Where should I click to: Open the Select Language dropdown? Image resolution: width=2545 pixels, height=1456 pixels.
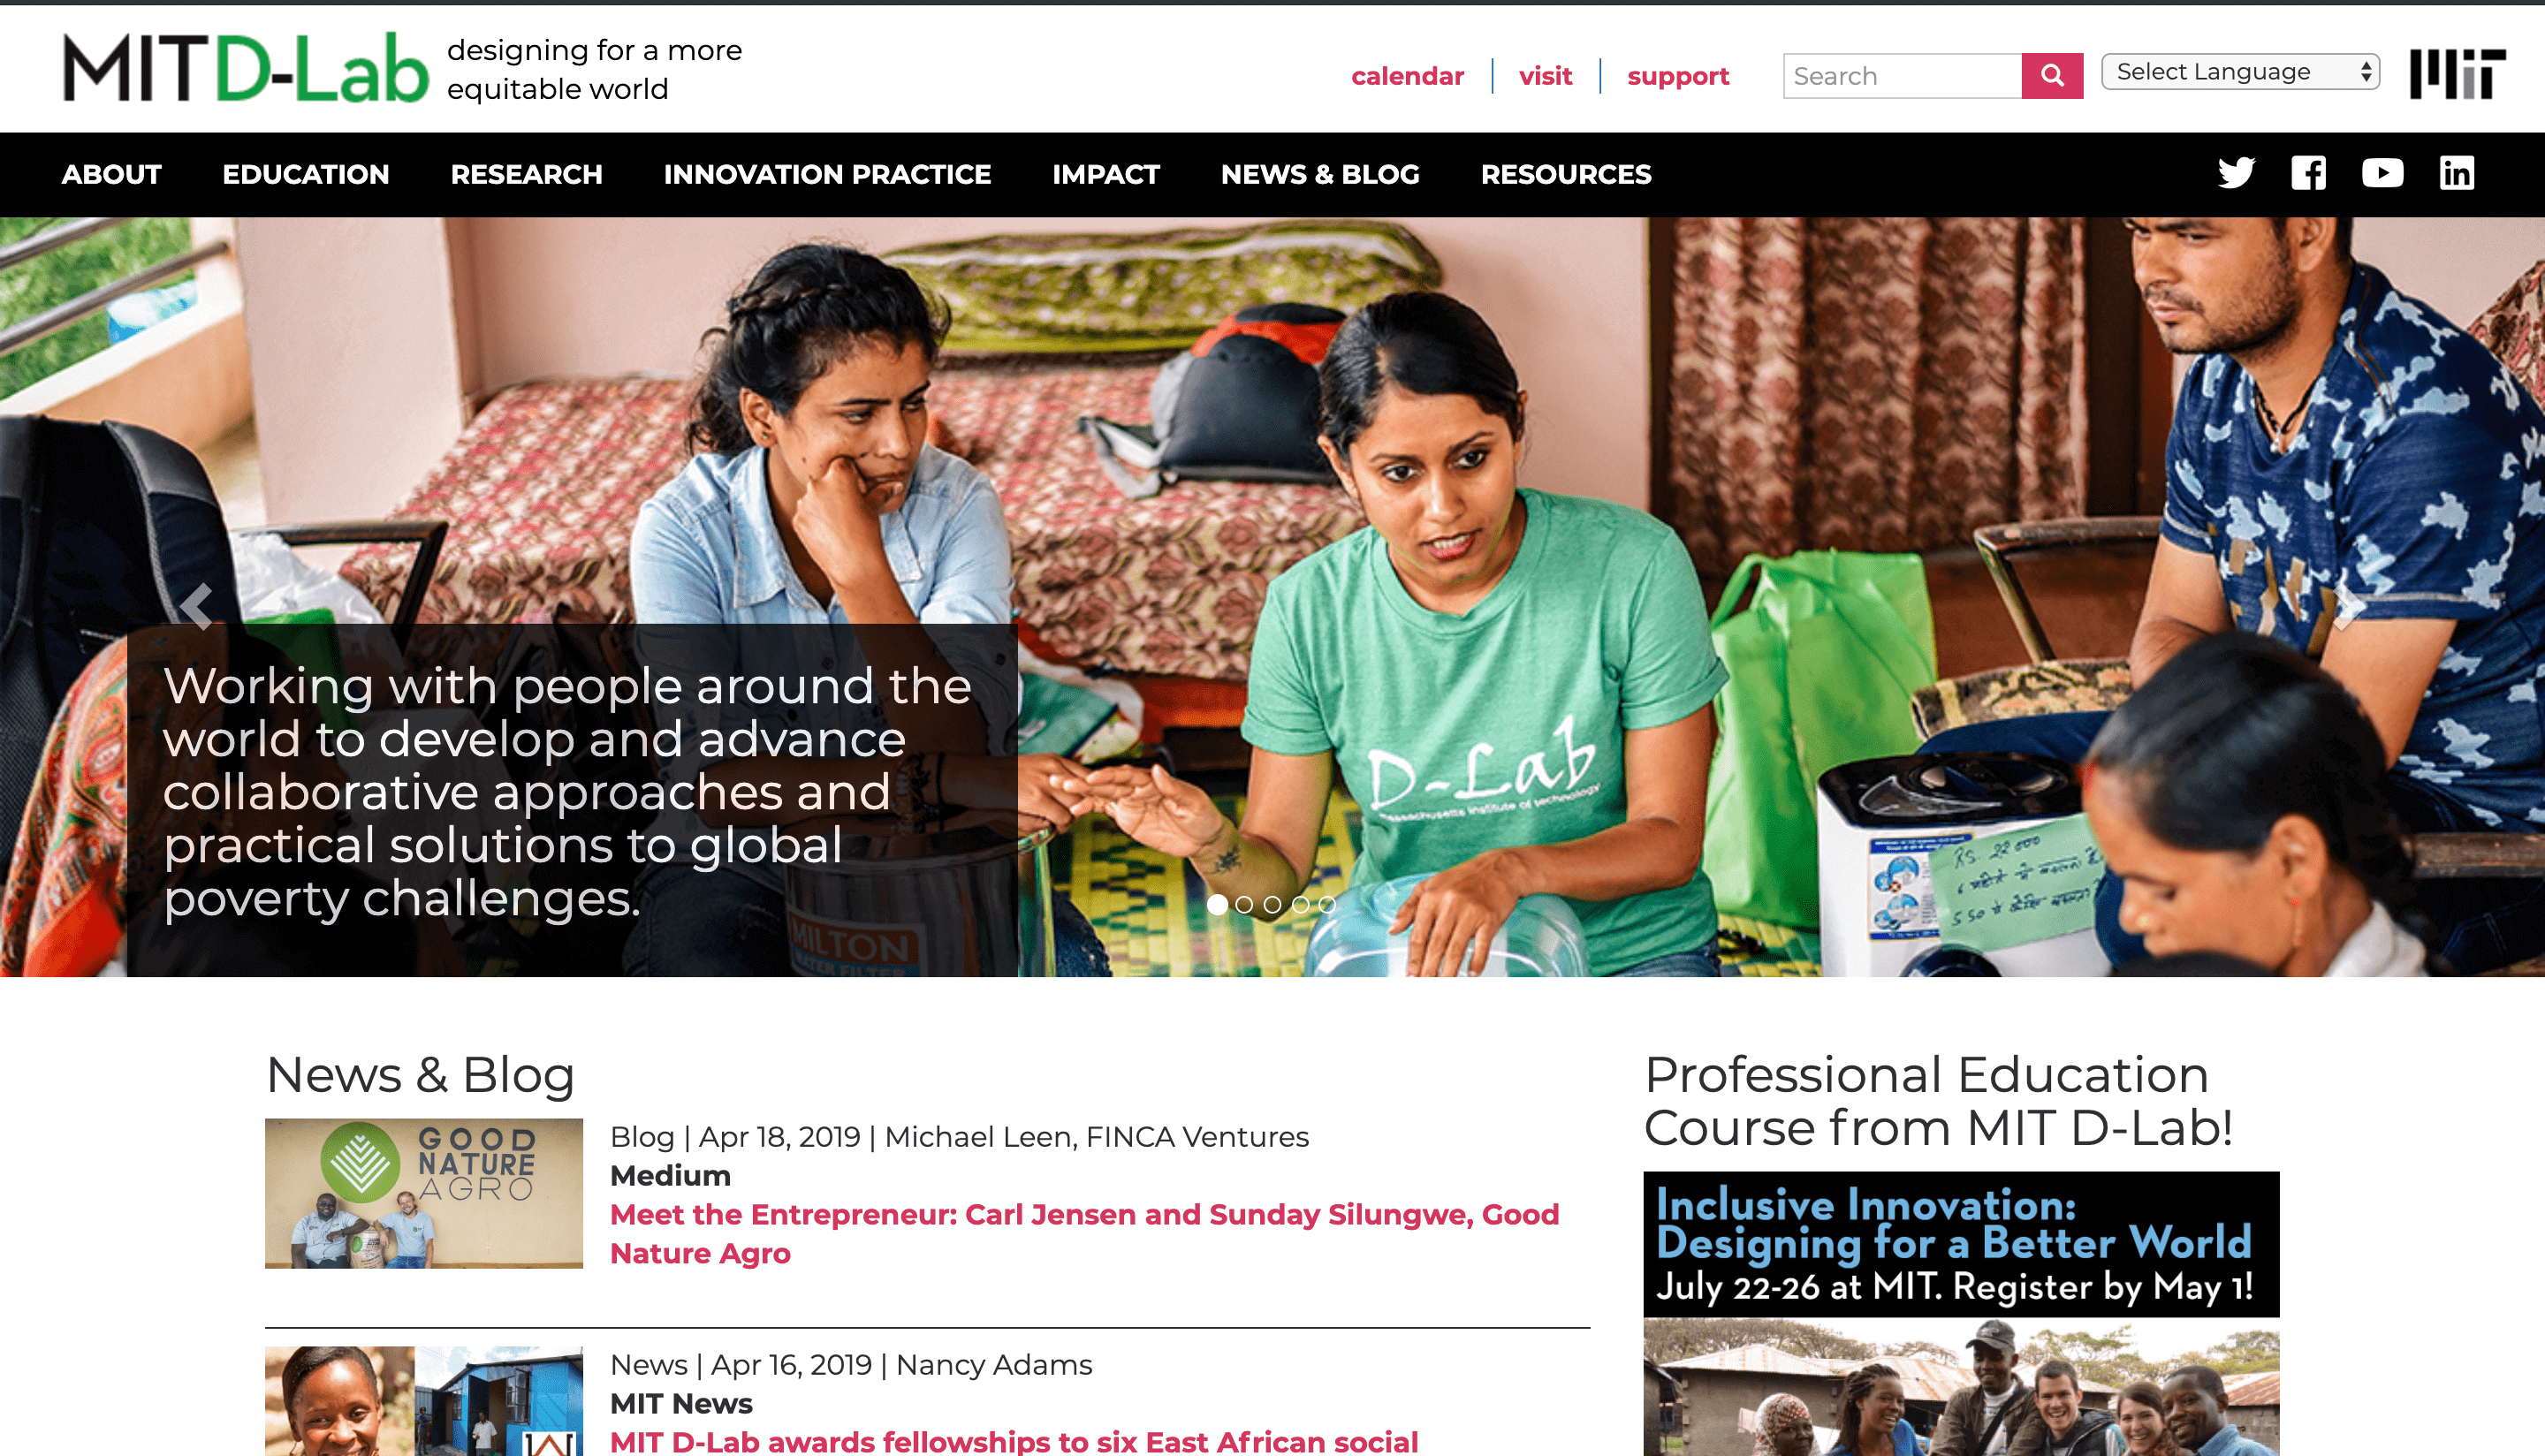coord(2240,72)
